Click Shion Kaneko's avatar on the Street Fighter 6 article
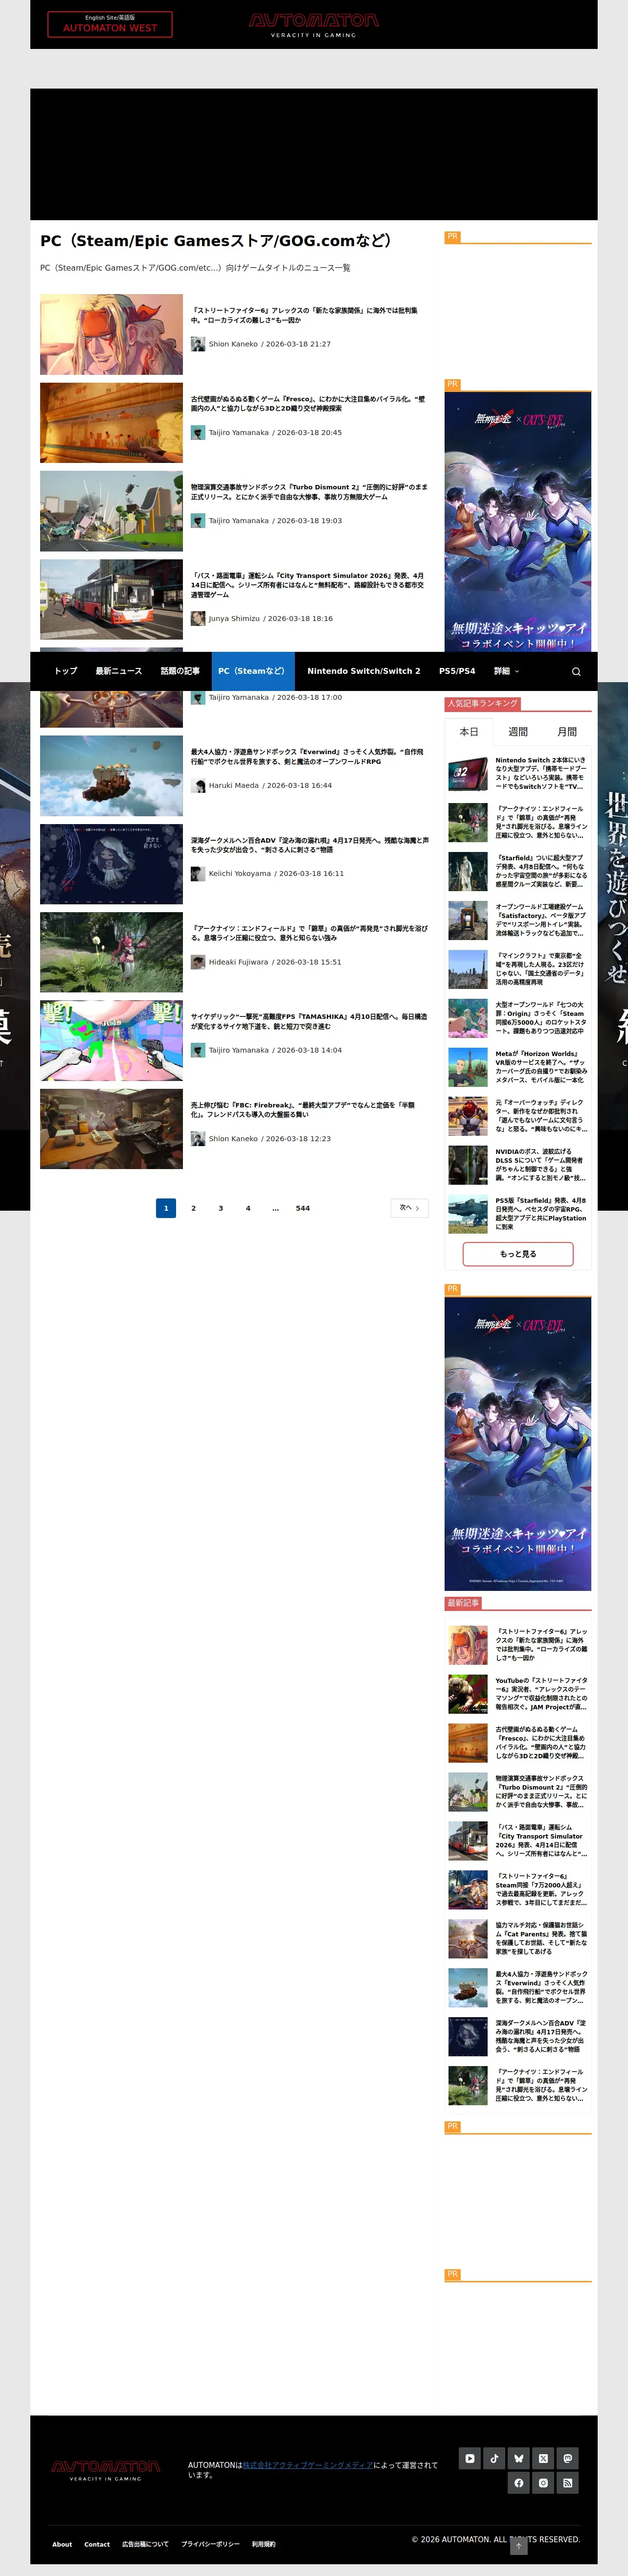Viewport: 628px width, 2576px height. pyautogui.click(x=198, y=344)
